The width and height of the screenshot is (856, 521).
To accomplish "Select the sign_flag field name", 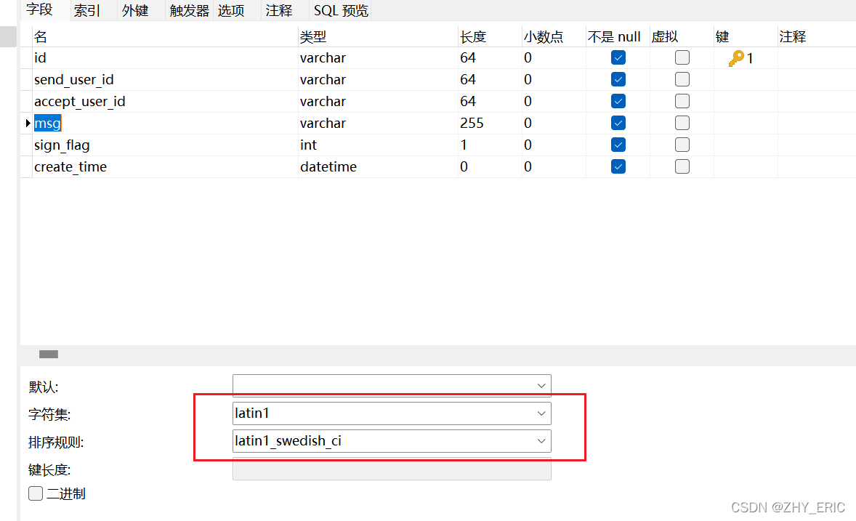I will (62, 145).
